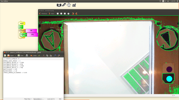Choose the snail slow-speed icon

(x=74, y=5)
